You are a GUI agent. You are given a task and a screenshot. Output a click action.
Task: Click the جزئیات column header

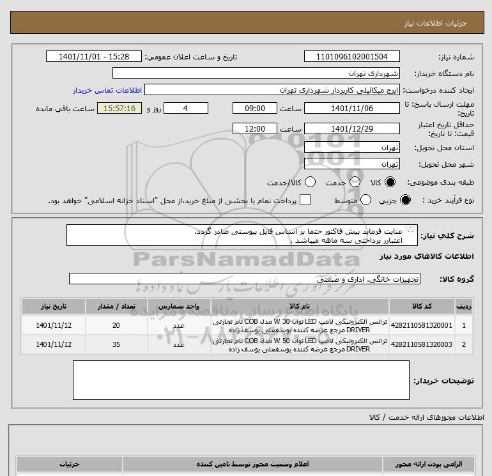(x=70, y=464)
